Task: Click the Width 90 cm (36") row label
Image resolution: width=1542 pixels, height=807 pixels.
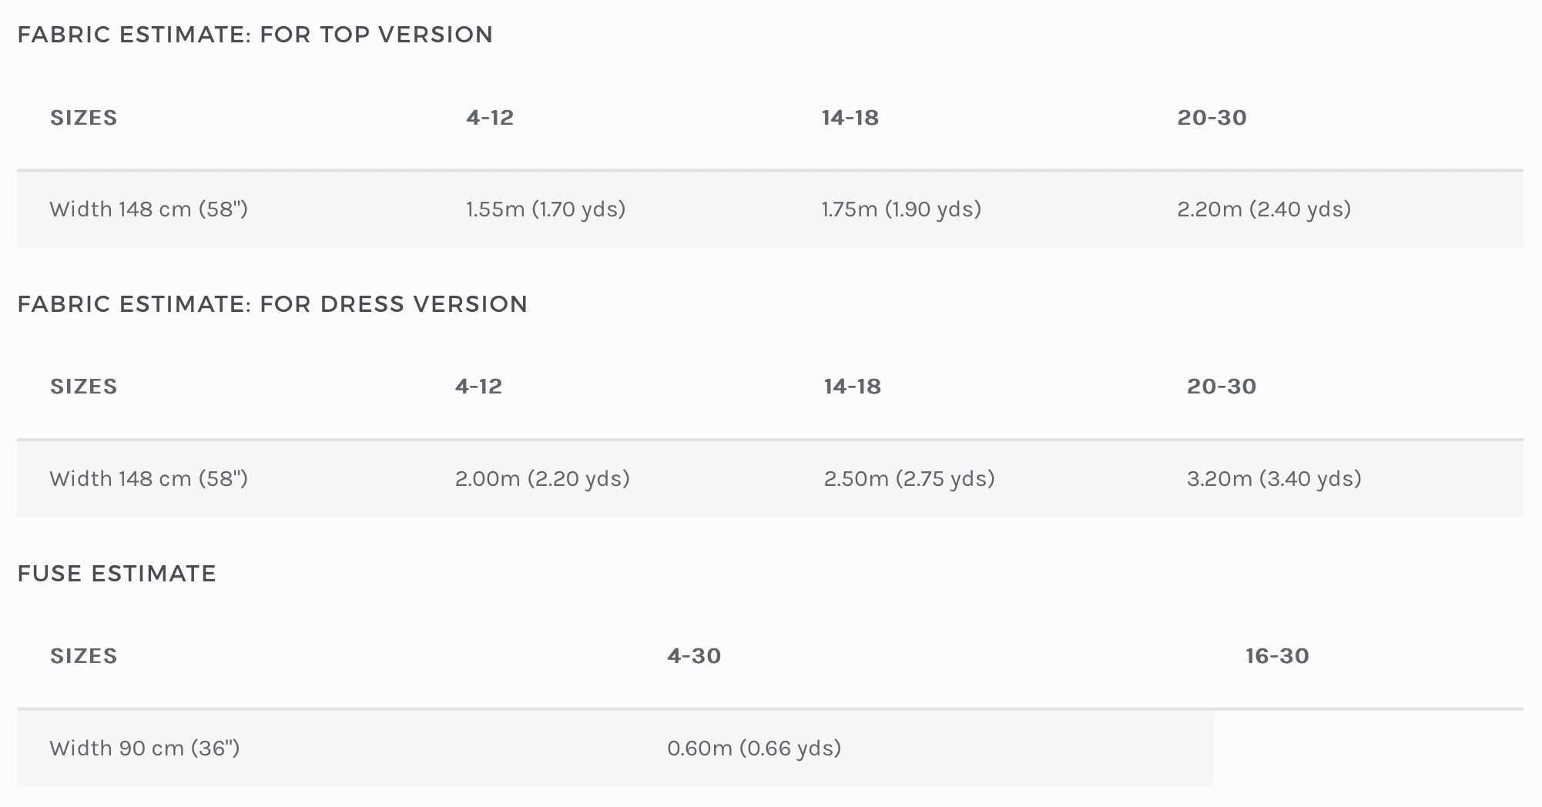Action: click(145, 748)
